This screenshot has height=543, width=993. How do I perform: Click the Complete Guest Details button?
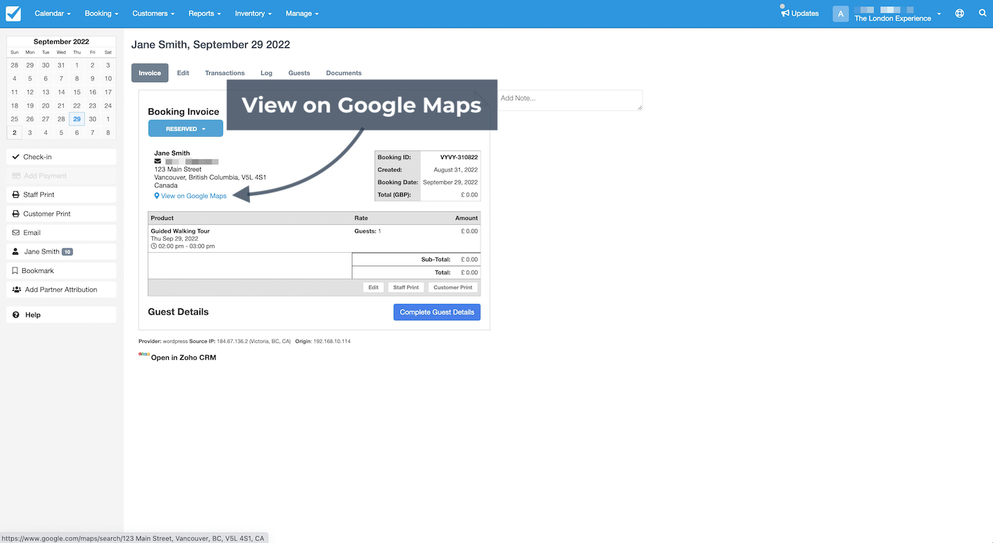click(x=437, y=312)
